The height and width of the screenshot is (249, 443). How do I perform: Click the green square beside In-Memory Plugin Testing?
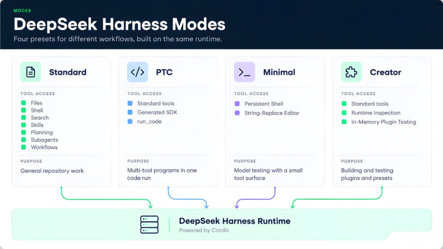click(x=344, y=122)
